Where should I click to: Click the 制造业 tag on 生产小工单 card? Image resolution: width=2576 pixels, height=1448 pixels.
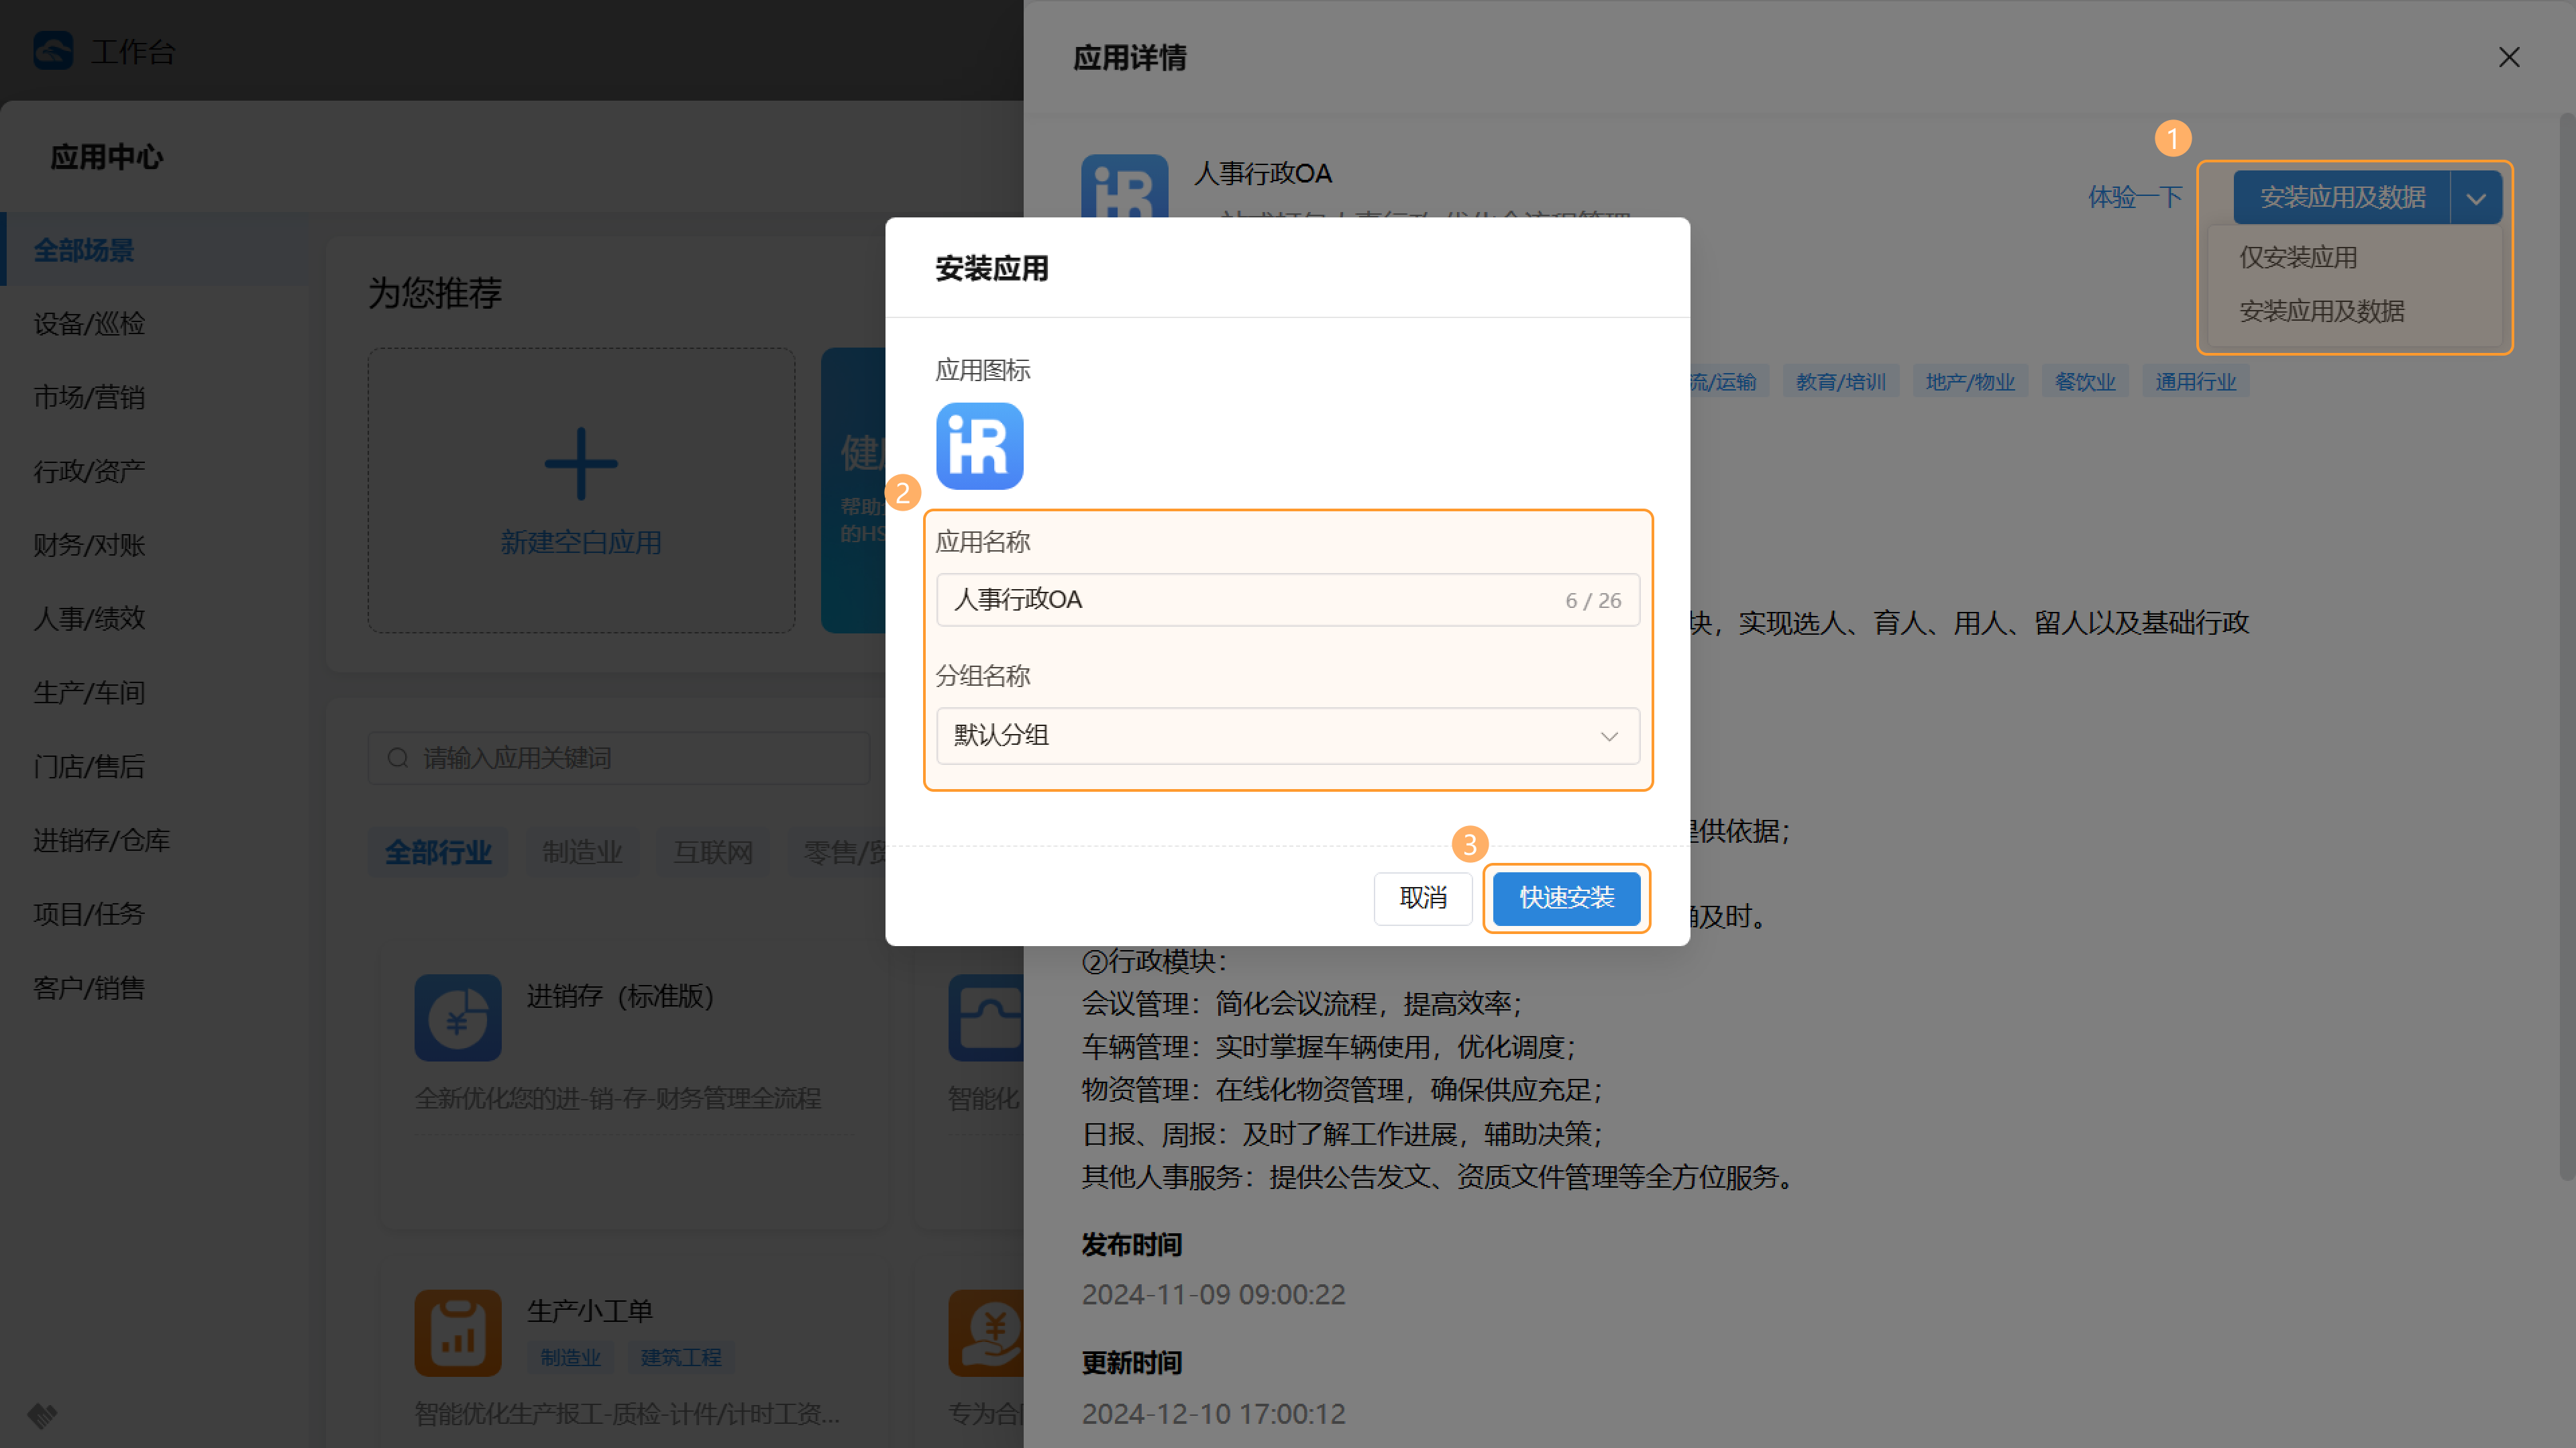(x=570, y=1357)
